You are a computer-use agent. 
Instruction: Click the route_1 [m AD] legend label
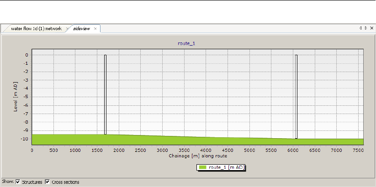coord(226,167)
